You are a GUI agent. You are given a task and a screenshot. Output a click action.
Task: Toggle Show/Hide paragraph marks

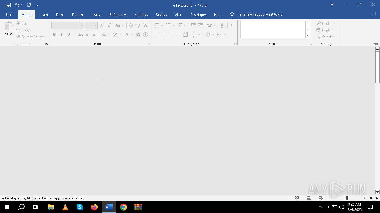coord(232,25)
